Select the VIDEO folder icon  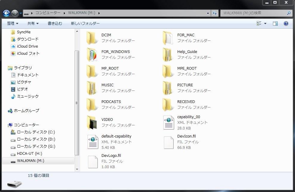[x=92, y=122]
